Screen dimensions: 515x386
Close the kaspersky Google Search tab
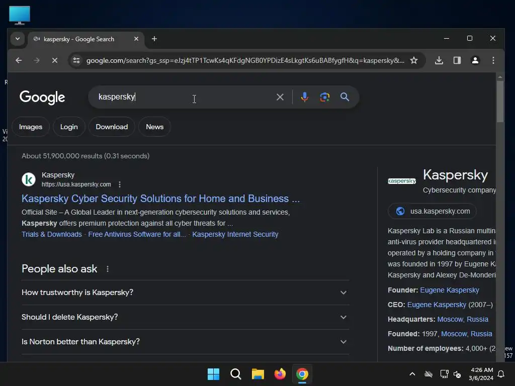[x=136, y=39]
